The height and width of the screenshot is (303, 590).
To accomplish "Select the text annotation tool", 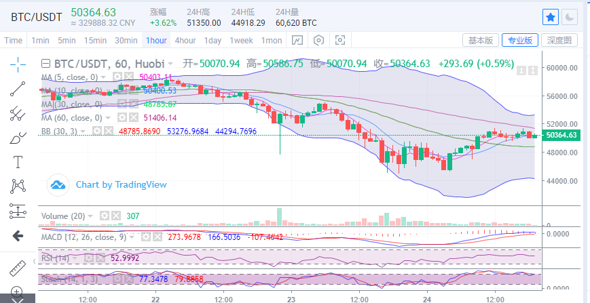I will click(18, 162).
